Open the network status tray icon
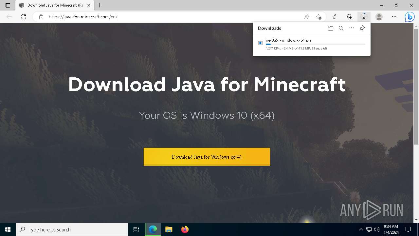This screenshot has width=419, height=236. [369, 229]
